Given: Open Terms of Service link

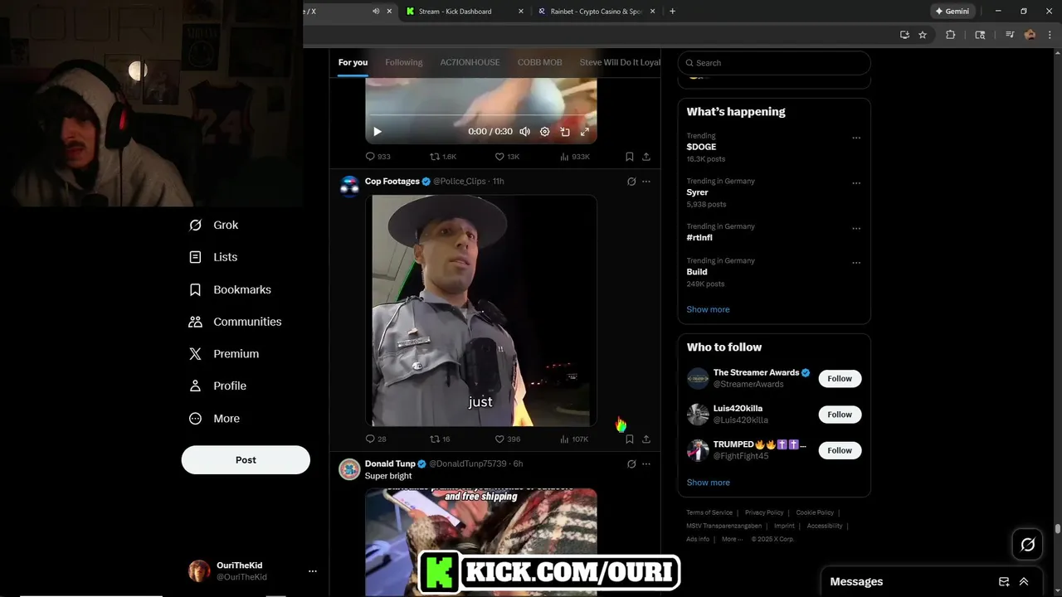Looking at the screenshot, I should click(709, 513).
